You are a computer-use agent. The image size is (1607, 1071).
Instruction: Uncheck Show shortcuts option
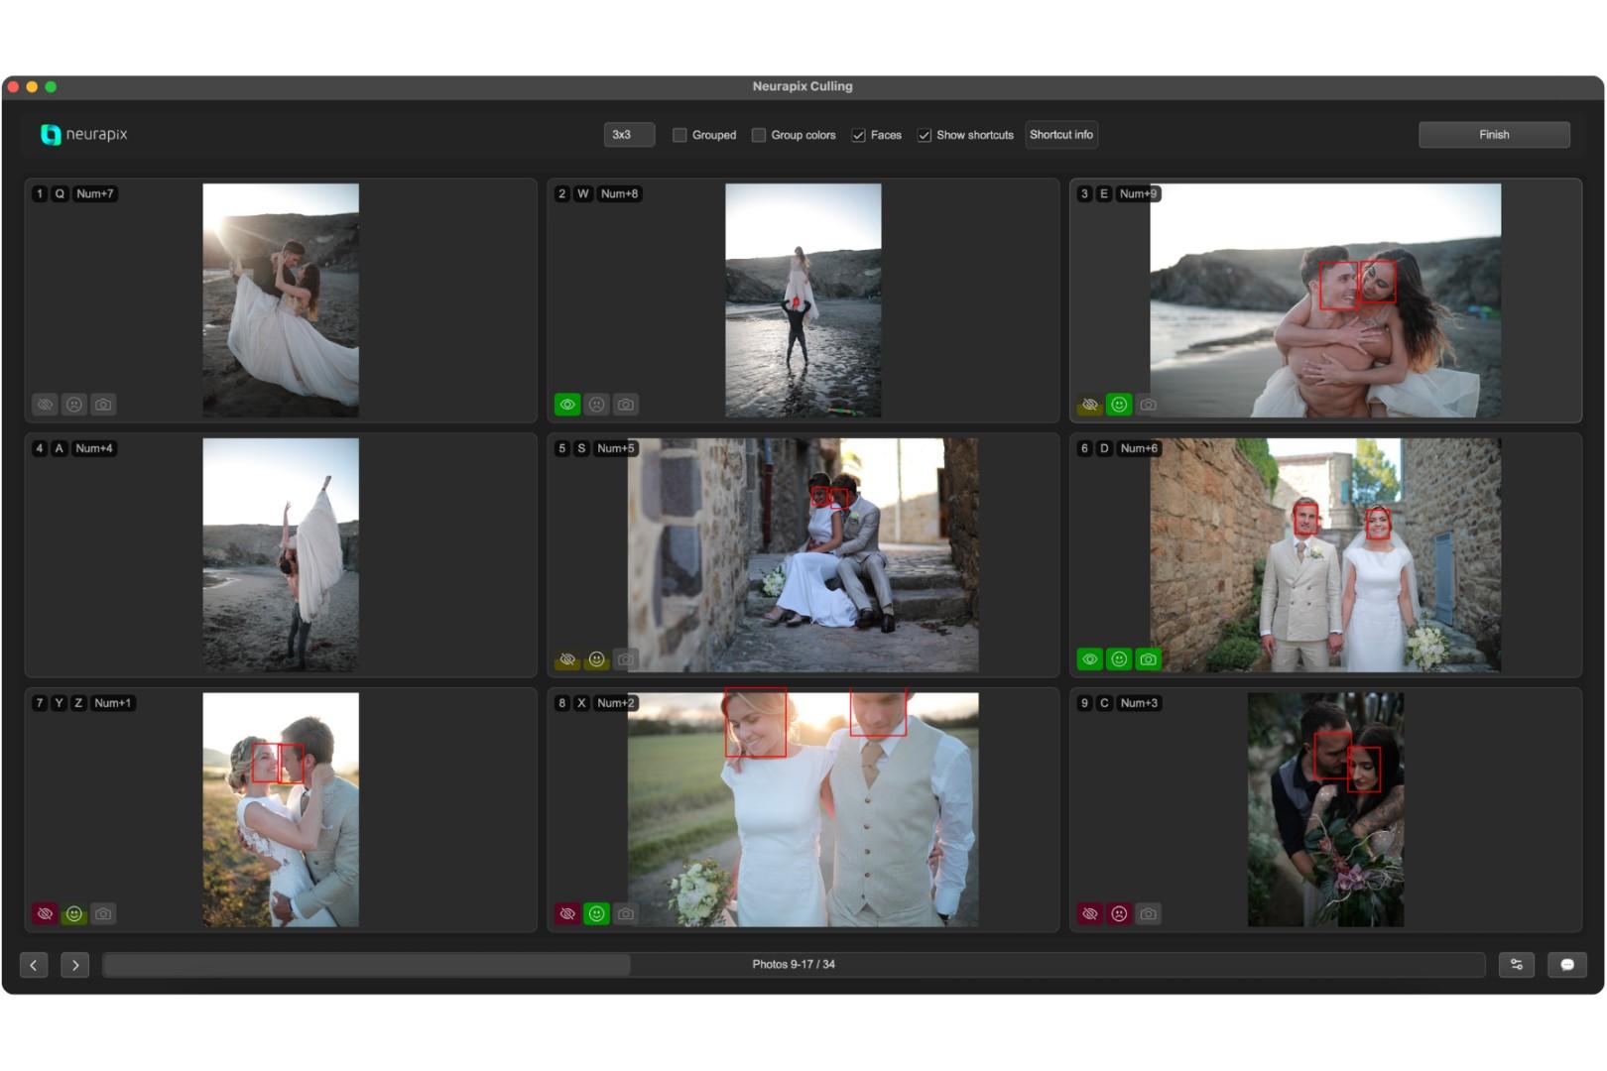(x=925, y=135)
